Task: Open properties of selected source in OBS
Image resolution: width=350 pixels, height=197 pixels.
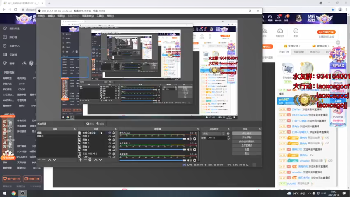Action: (90, 123)
